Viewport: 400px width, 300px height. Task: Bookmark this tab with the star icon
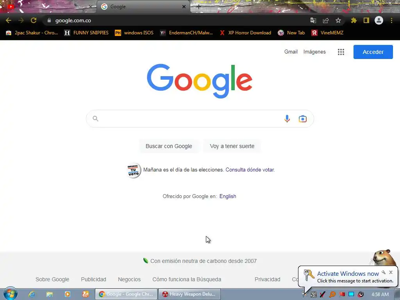tap(338, 20)
